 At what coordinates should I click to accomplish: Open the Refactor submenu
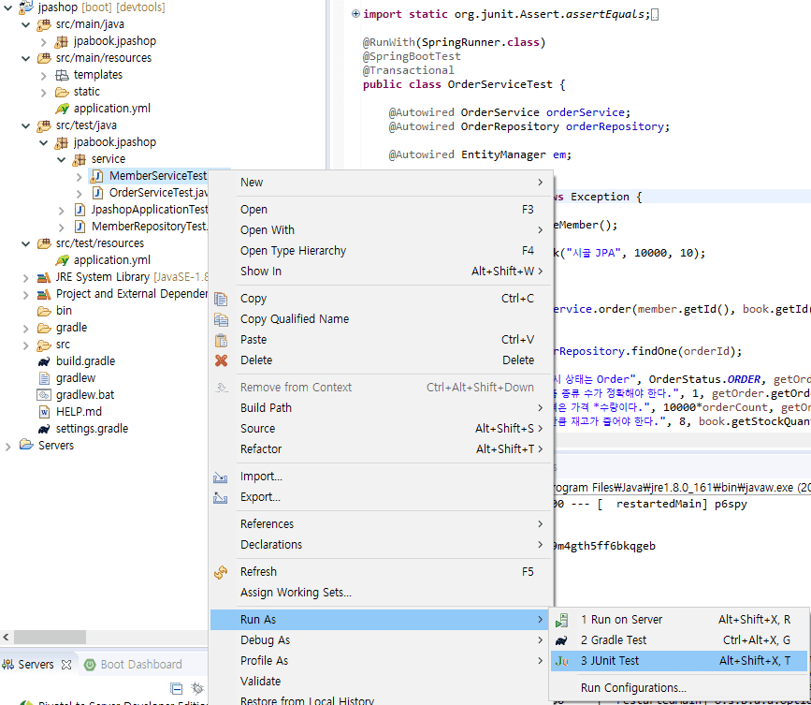[x=381, y=448]
